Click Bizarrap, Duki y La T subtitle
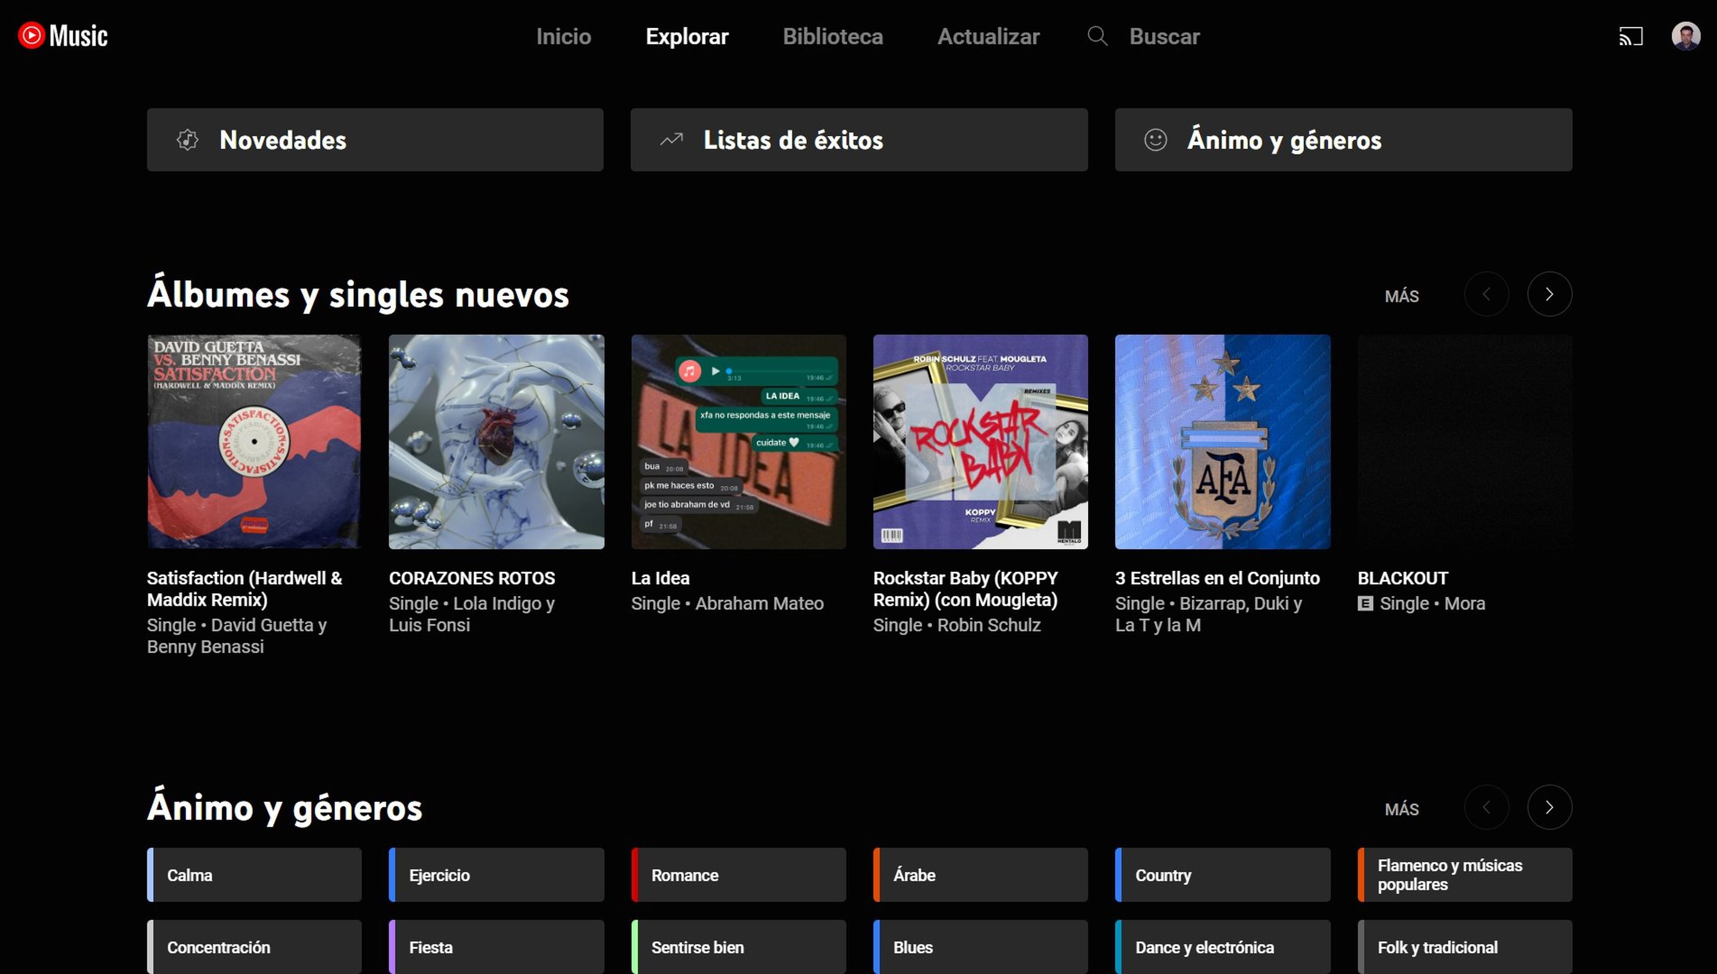Screen dimensions: 1717x974 pos(1209,614)
